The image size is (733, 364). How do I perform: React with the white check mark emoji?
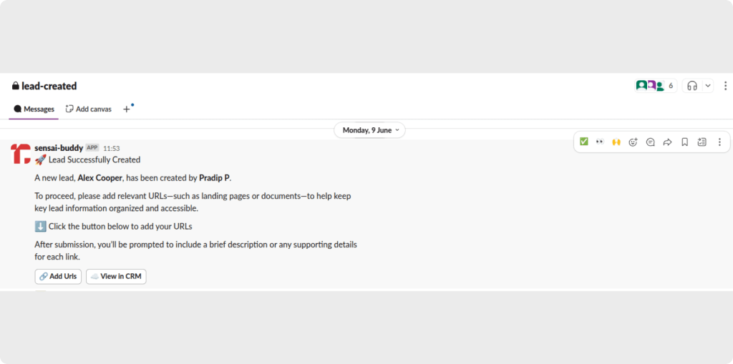tap(584, 142)
